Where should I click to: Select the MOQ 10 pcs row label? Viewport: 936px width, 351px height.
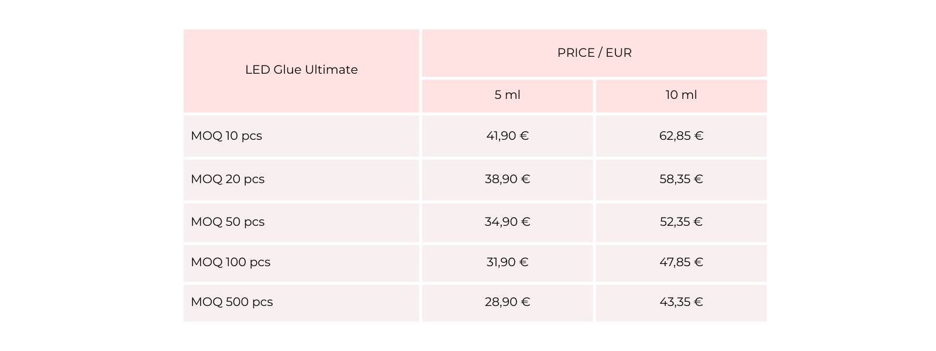pyautogui.click(x=226, y=136)
